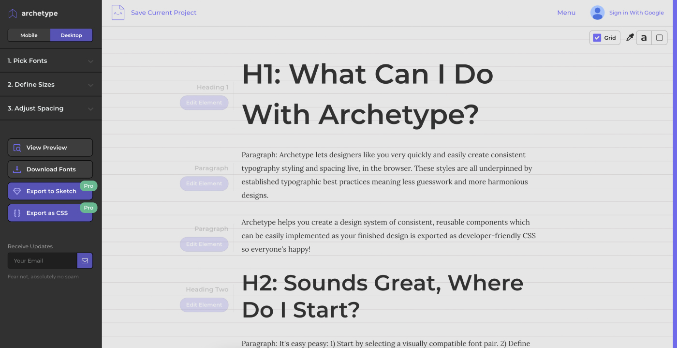Image resolution: width=677 pixels, height=348 pixels.
Task: Click the Google account avatar icon
Action: 597,13
